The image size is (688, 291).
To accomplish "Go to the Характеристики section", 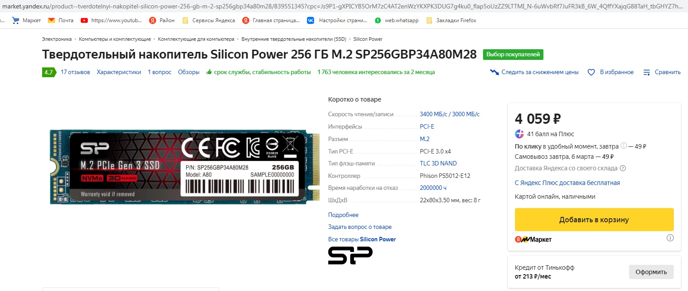I will pyautogui.click(x=119, y=72).
